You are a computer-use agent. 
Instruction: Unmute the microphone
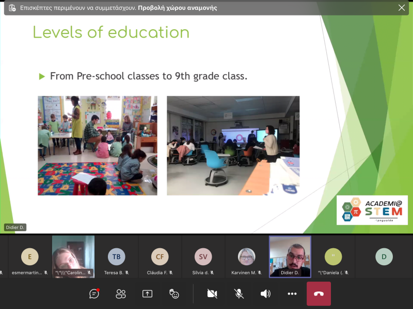coord(239,294)
